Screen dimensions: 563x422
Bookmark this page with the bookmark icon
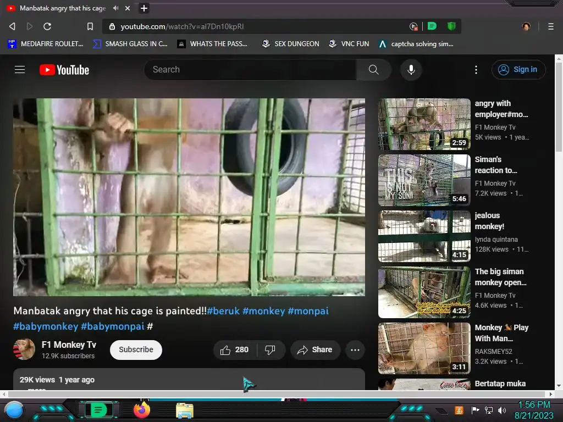coord(90,26)
